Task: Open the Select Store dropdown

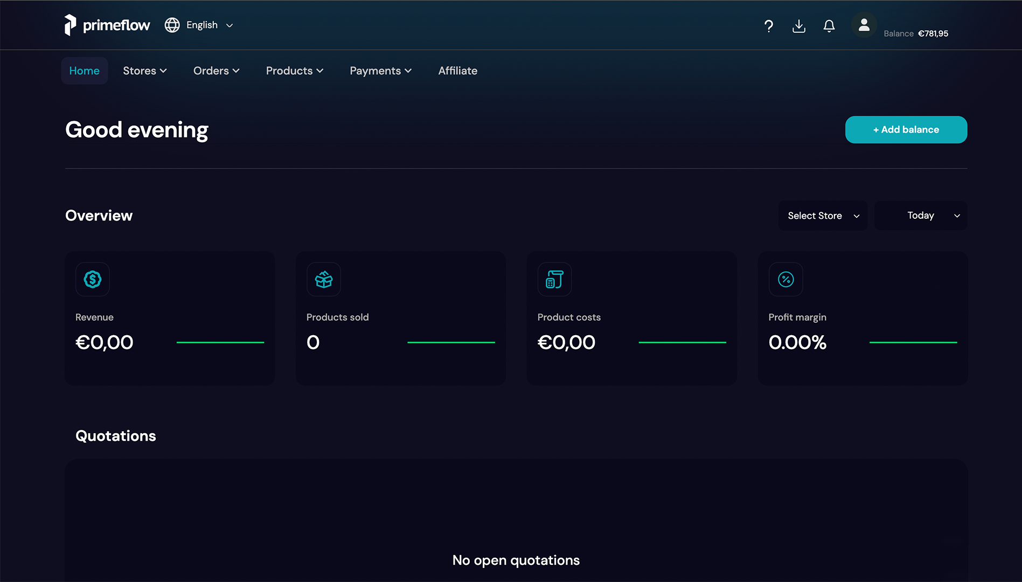Action: (x=823, y=216)
